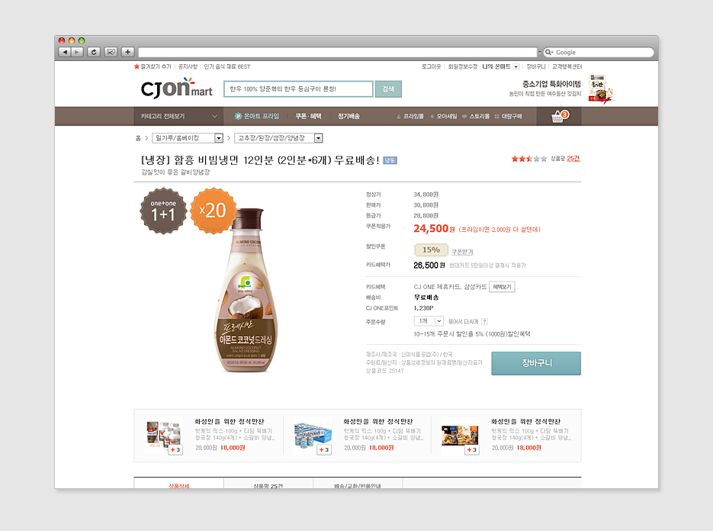Image resolution: width=713 pixels, height=531 pixels.
Task: Open the shopping cart basket icon
Action: coord(559,117)
